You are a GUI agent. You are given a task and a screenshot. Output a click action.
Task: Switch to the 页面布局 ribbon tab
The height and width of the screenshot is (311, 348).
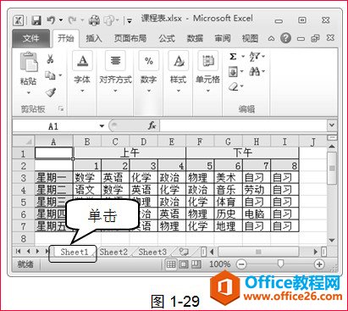click(x=130, y=38)
